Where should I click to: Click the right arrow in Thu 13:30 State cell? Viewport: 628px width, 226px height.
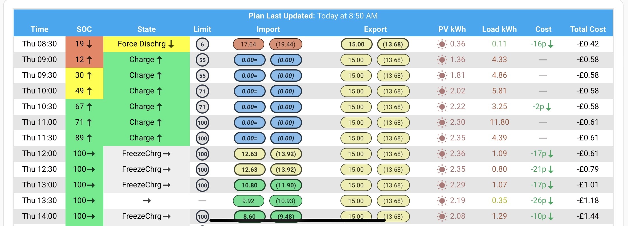pos(147,201)
